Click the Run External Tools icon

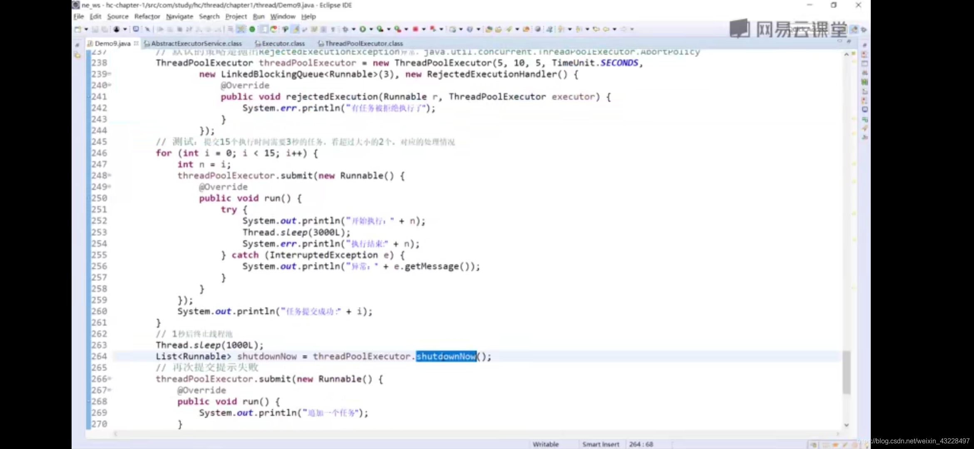(x=398, y=29)
